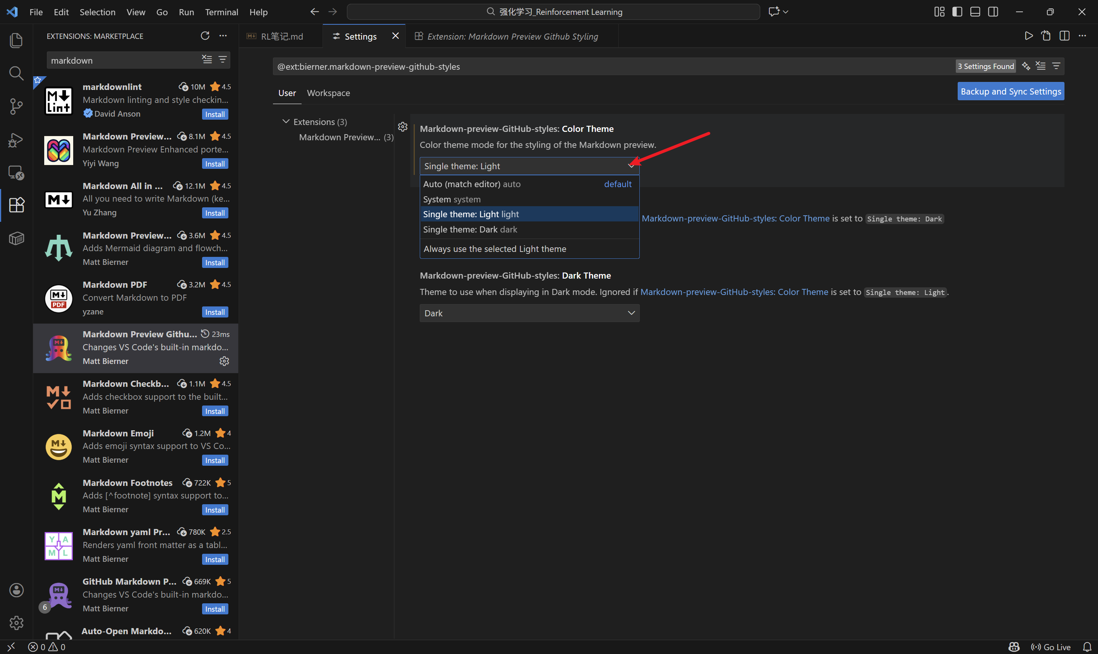1098x654 pixels.
Task: Click Backup and Sync Settings button
Action: (x=1010, y=91)
